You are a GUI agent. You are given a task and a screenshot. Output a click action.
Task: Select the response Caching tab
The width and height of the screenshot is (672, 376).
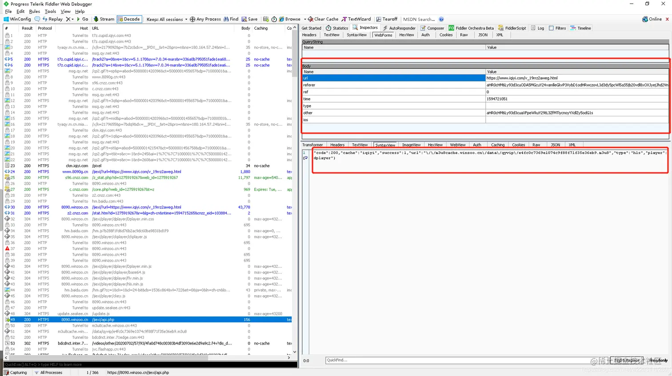[x=497, y=145]
